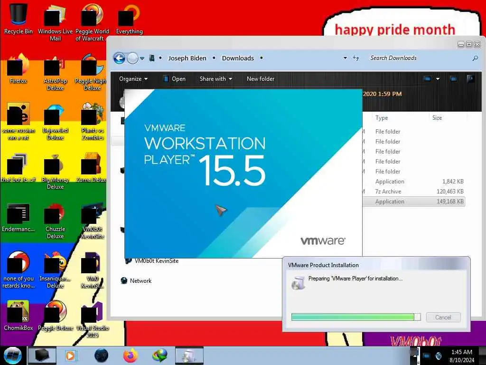
Task: Open the Everything search desktop shortcut
Action: pyautogui.click(x=129, y=19)
